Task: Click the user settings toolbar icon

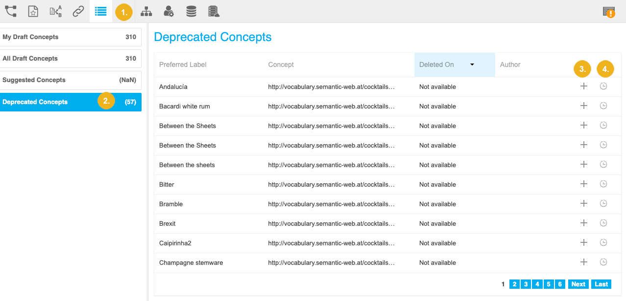Action: click(x=169, y=11)
